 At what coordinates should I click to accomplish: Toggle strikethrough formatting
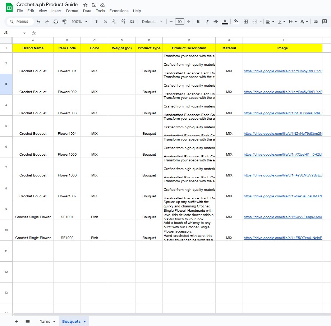coord(216,22)
